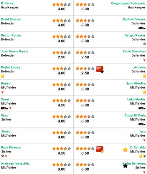Click the substitution arrow under Fabio Coentrao

tap(144, 60)
